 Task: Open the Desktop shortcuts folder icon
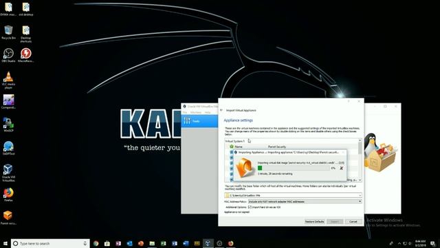(26, 34)
